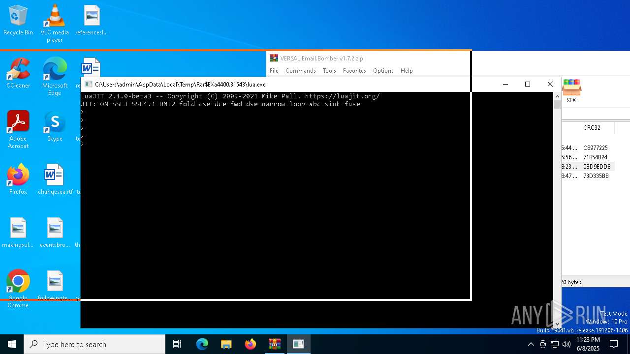Minimize the lua.exe console window
This screenshot has width=630, height=354.
(x=505, y=84)
